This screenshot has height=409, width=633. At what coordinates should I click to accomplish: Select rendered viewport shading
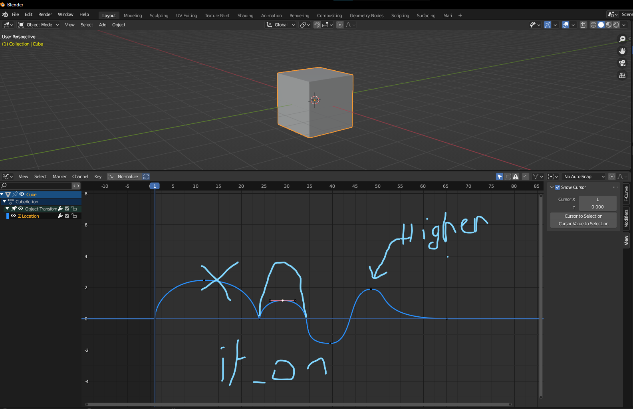click(616, 25)
